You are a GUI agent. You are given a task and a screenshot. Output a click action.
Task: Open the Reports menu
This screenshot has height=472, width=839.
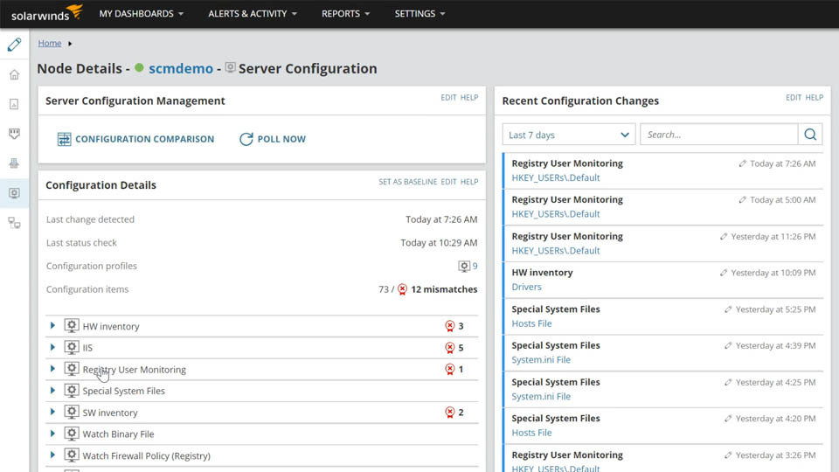click(346, 13)
